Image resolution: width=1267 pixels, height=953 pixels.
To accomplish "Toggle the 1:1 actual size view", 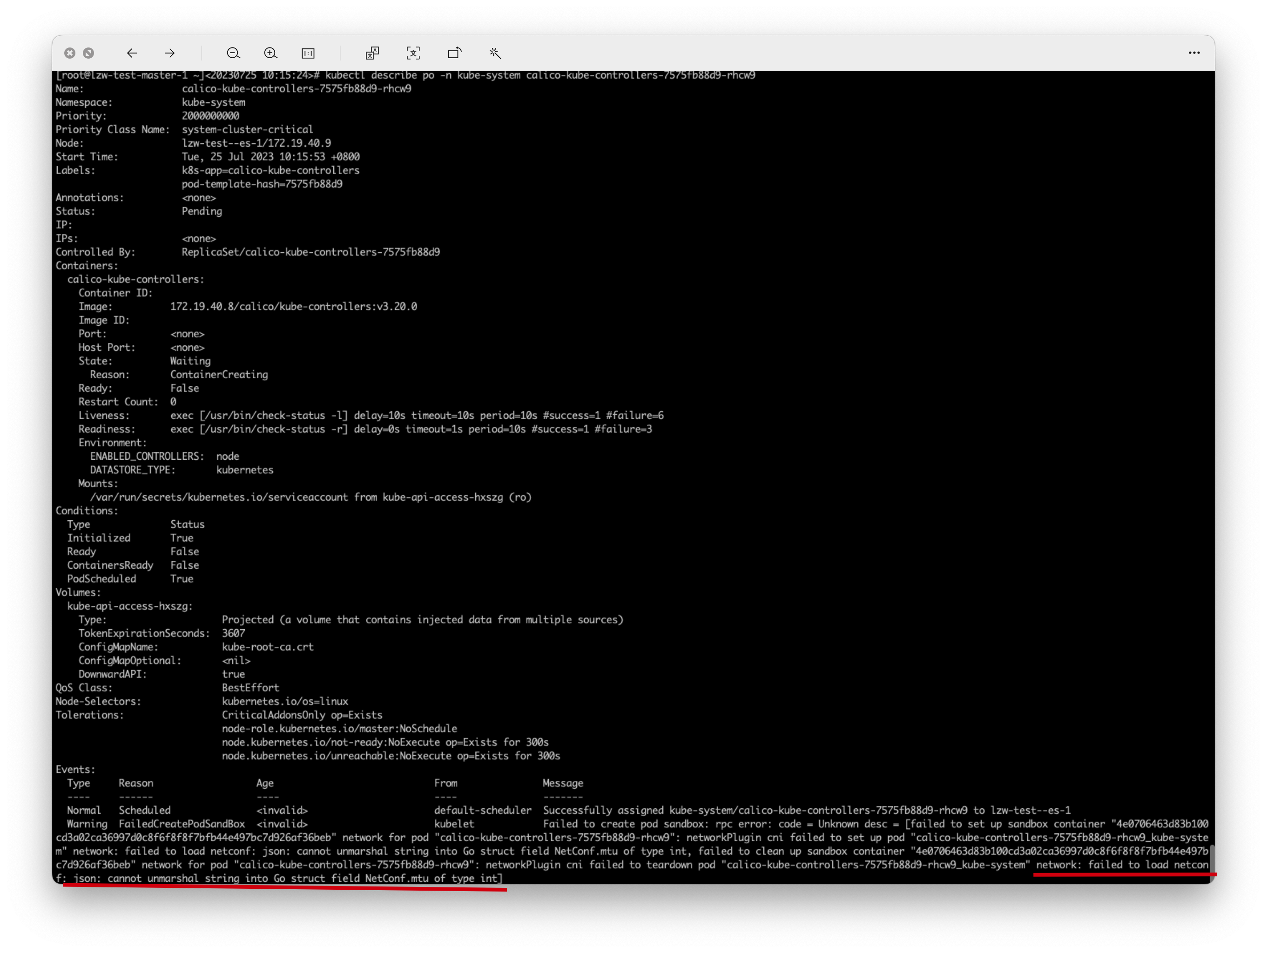I will pyautogui.click(x=308, y=53).
